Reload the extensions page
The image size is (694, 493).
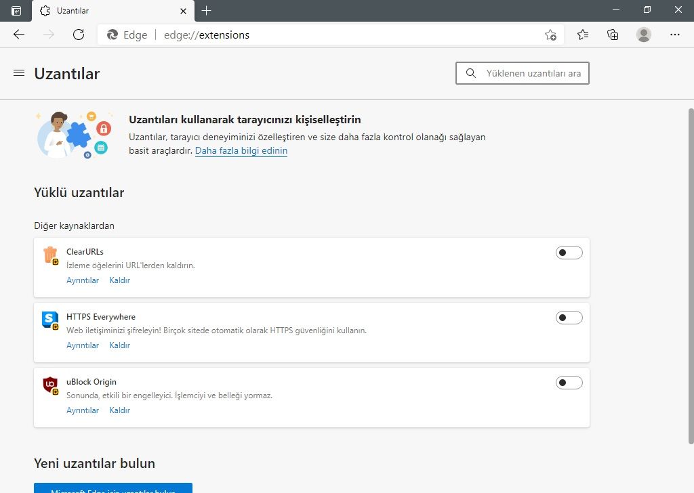point(79,35)
